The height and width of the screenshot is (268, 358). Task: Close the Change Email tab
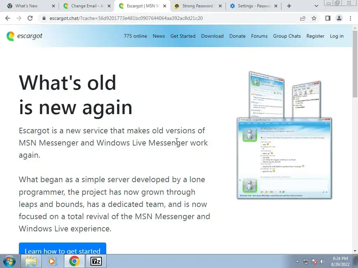click(109, 6)
